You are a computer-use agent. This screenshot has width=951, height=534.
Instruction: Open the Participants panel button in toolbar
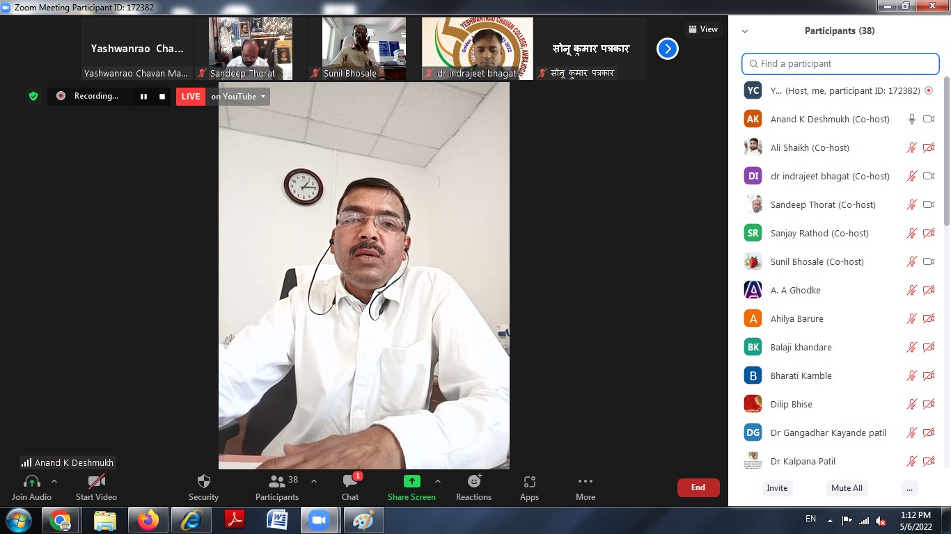point(277,487)
